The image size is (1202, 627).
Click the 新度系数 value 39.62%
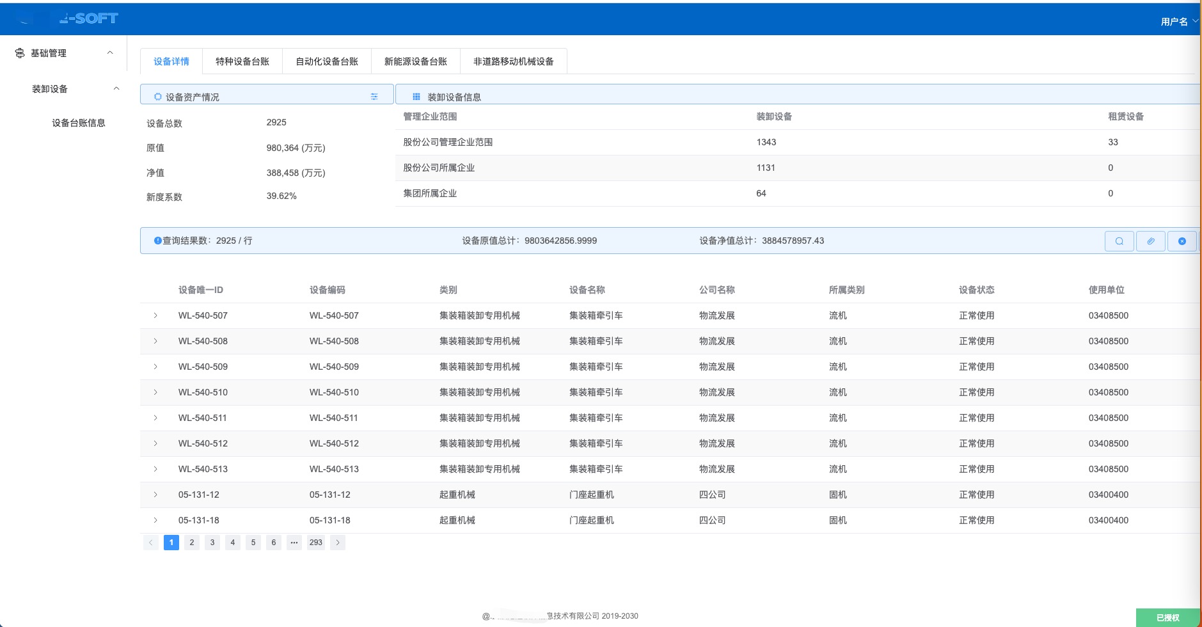(281, 196)
